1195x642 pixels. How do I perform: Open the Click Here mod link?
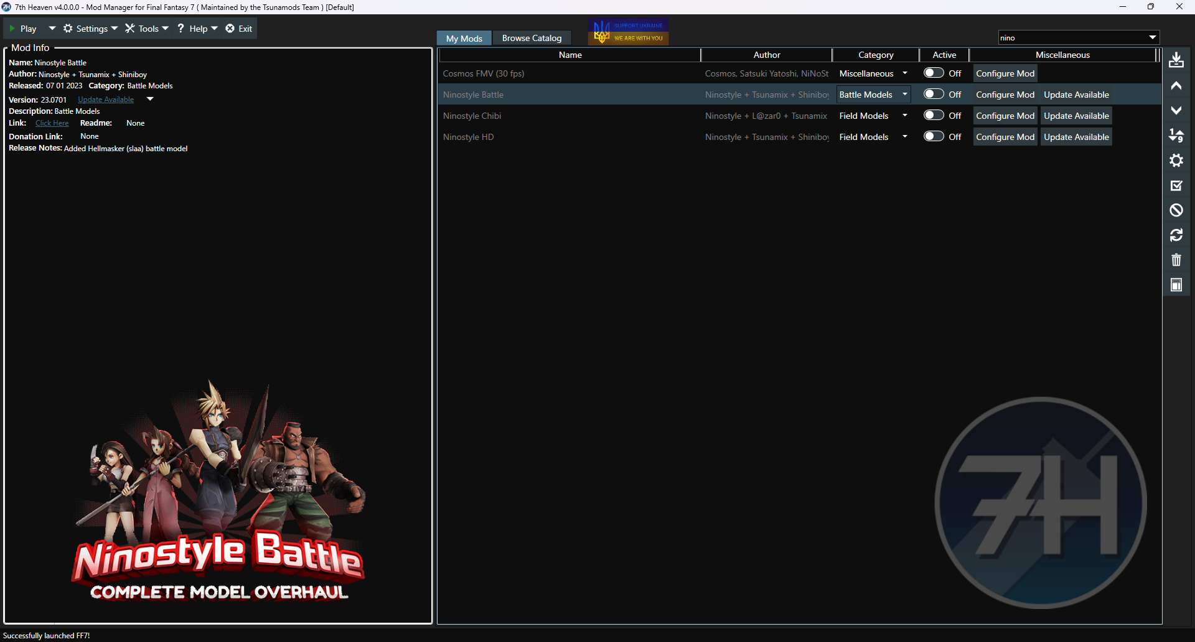52,123
